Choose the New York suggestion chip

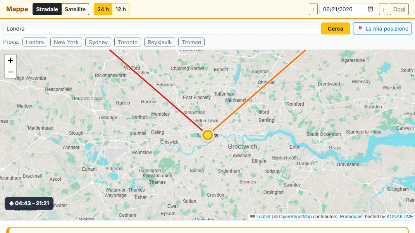coord(66,42)
